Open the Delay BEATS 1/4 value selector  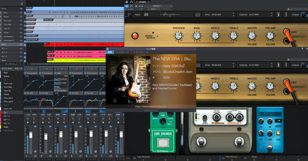[278, 121]
